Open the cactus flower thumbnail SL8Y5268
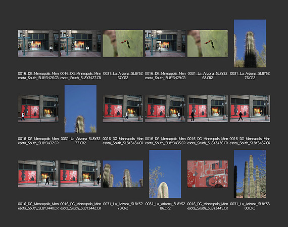 pos(208,44)
